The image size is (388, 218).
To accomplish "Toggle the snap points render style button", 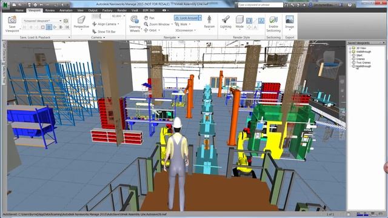I will [x=249, y=27].
